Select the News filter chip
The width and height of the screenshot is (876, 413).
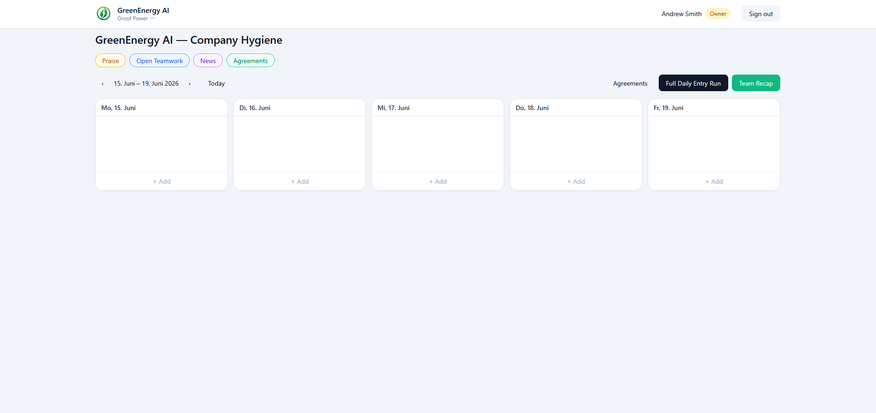point(208,61)
